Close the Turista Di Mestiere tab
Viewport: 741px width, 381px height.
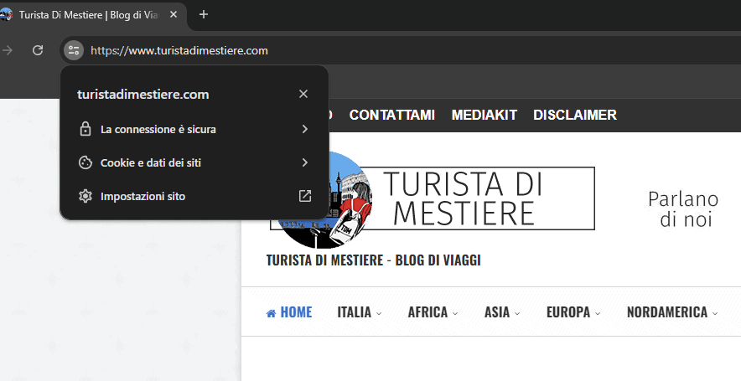[x=174, y=14]
